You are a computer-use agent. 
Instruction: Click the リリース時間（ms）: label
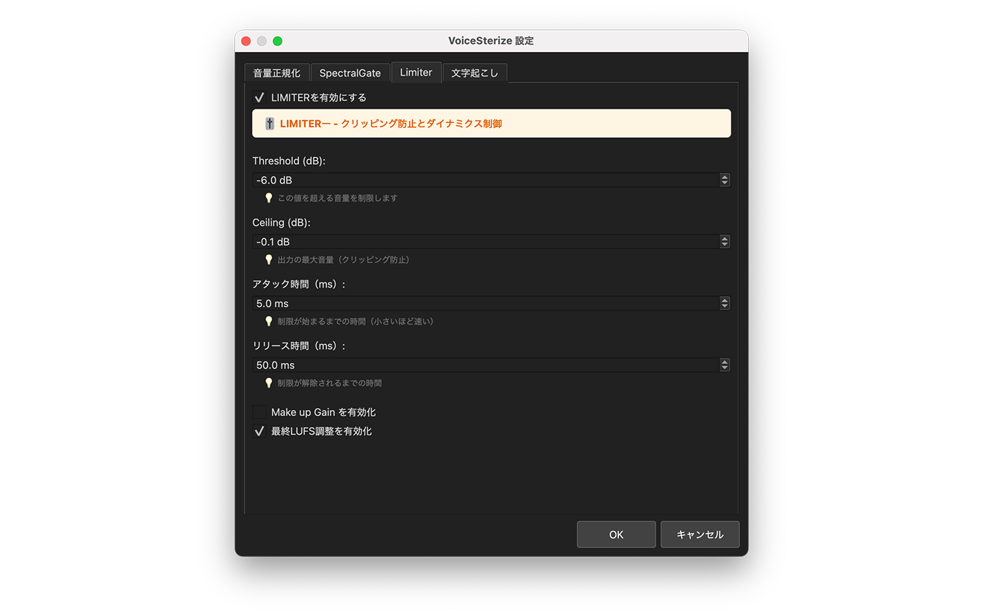(299, 346)
